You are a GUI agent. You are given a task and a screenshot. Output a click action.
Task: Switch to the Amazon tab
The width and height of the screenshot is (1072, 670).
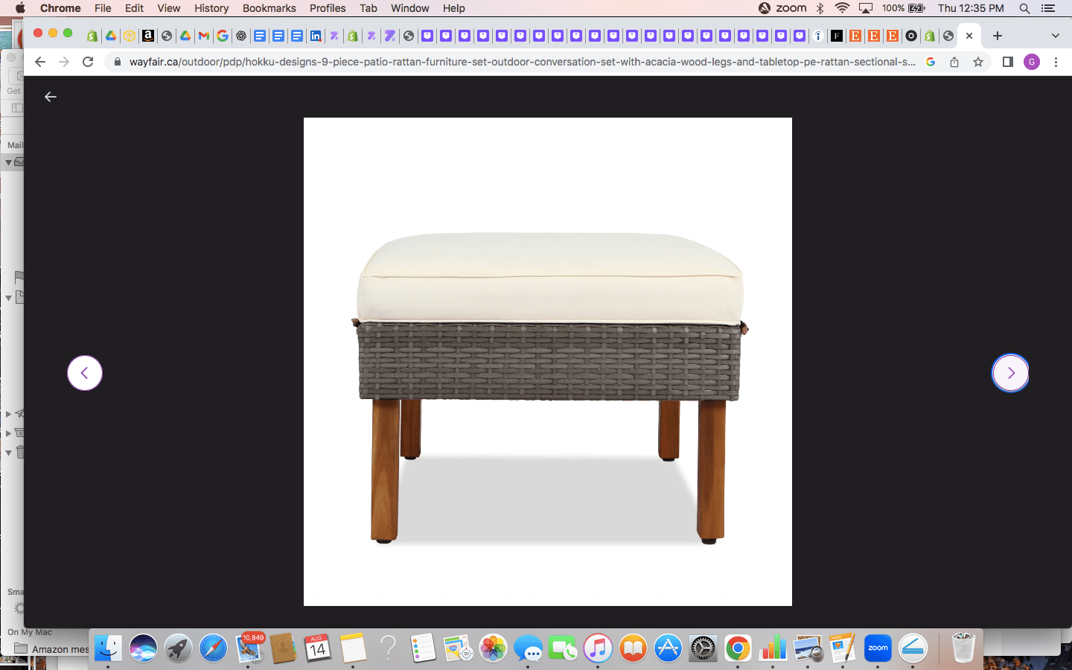point(148,36)
